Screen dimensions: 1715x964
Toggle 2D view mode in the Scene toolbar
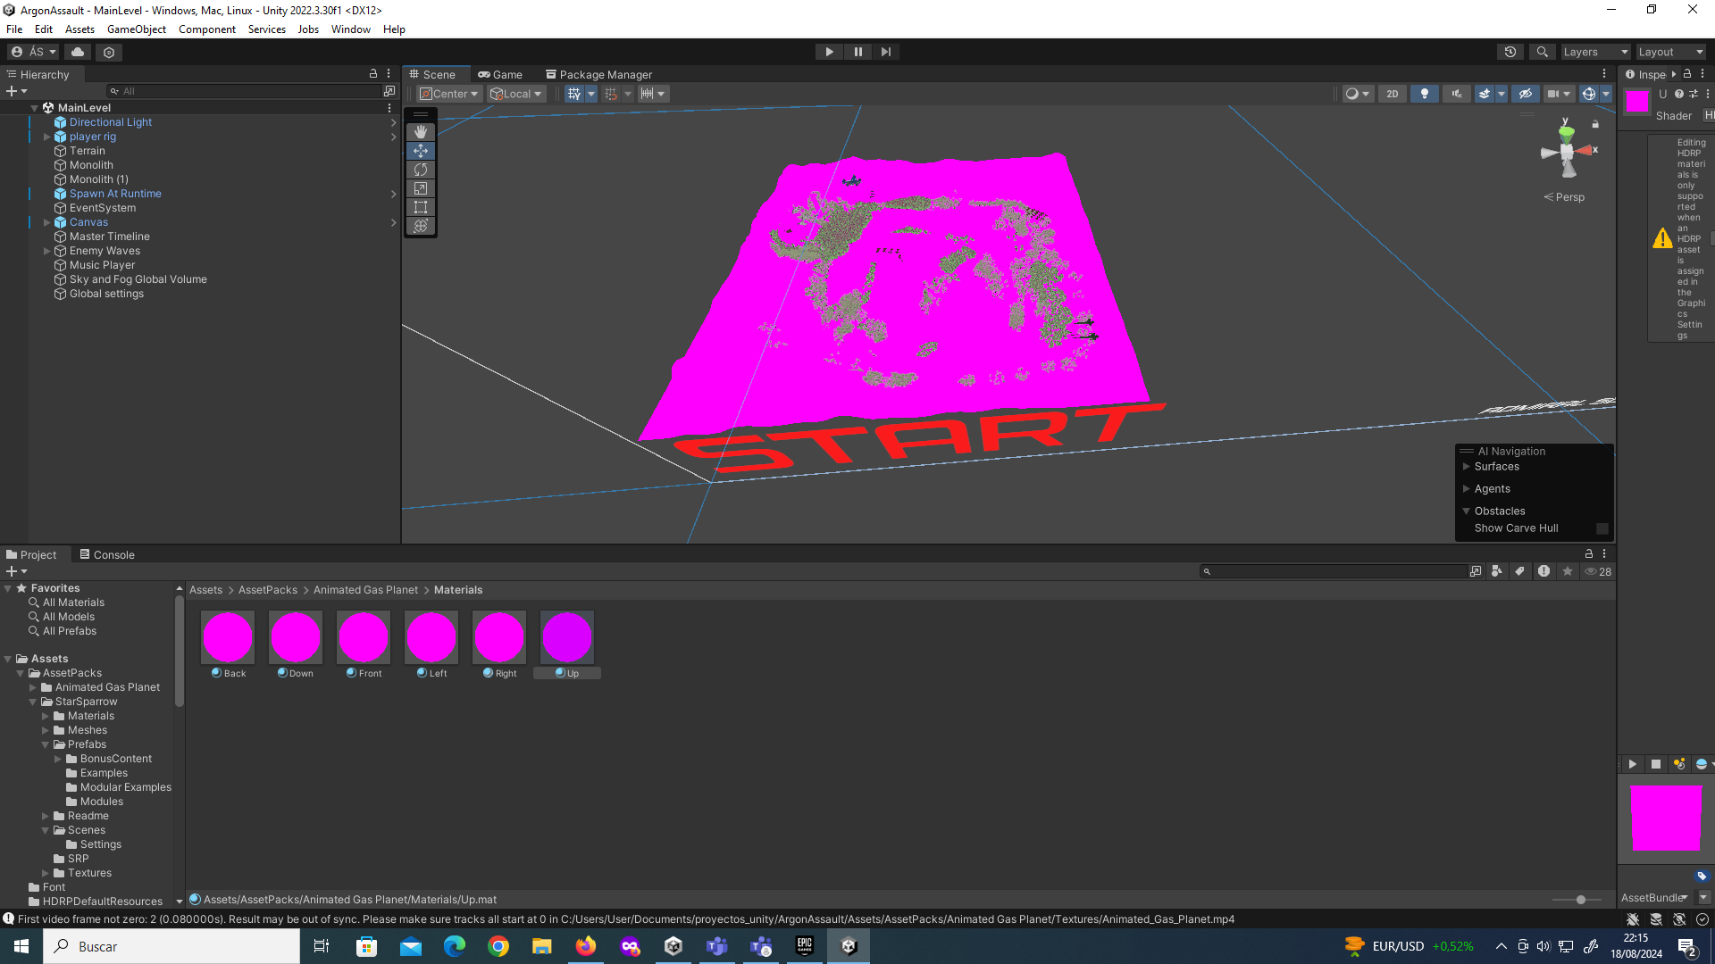(1393, 94)
